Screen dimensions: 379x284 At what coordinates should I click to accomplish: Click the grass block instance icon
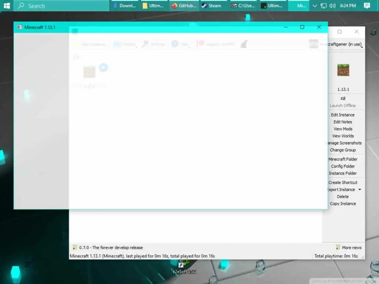coord(343,70)
